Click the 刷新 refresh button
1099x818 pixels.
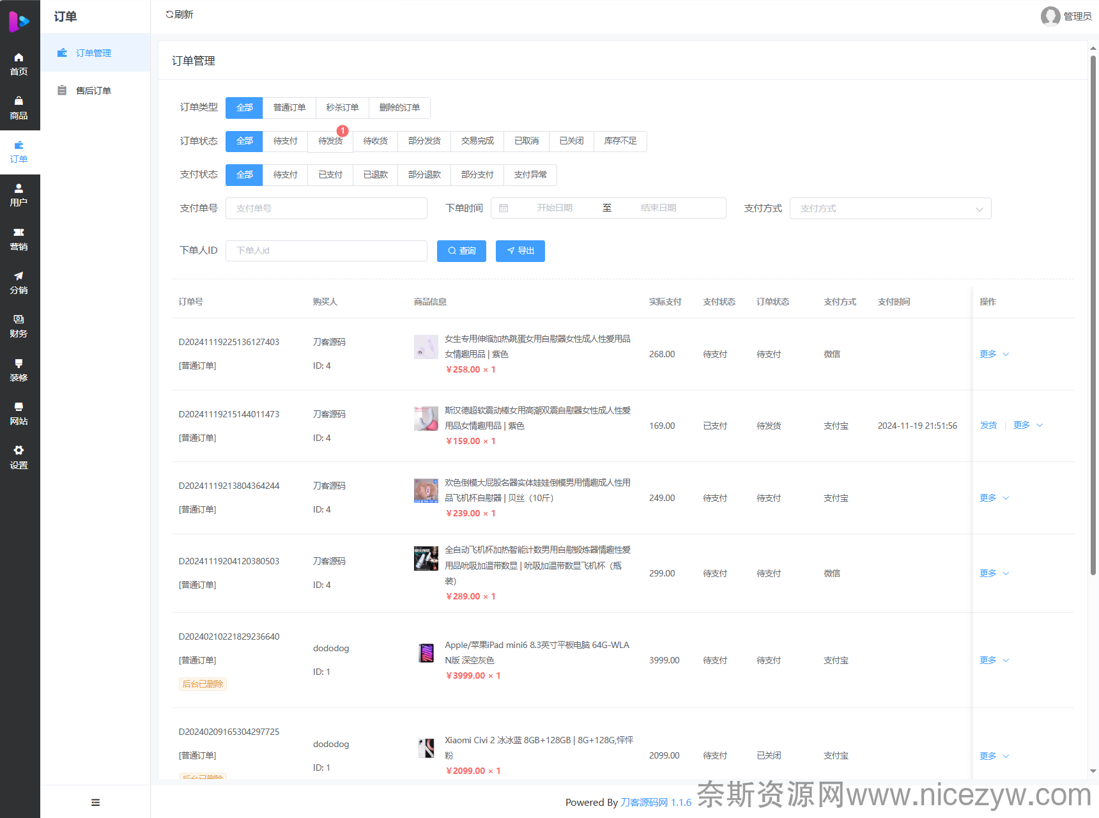[180, 15]
